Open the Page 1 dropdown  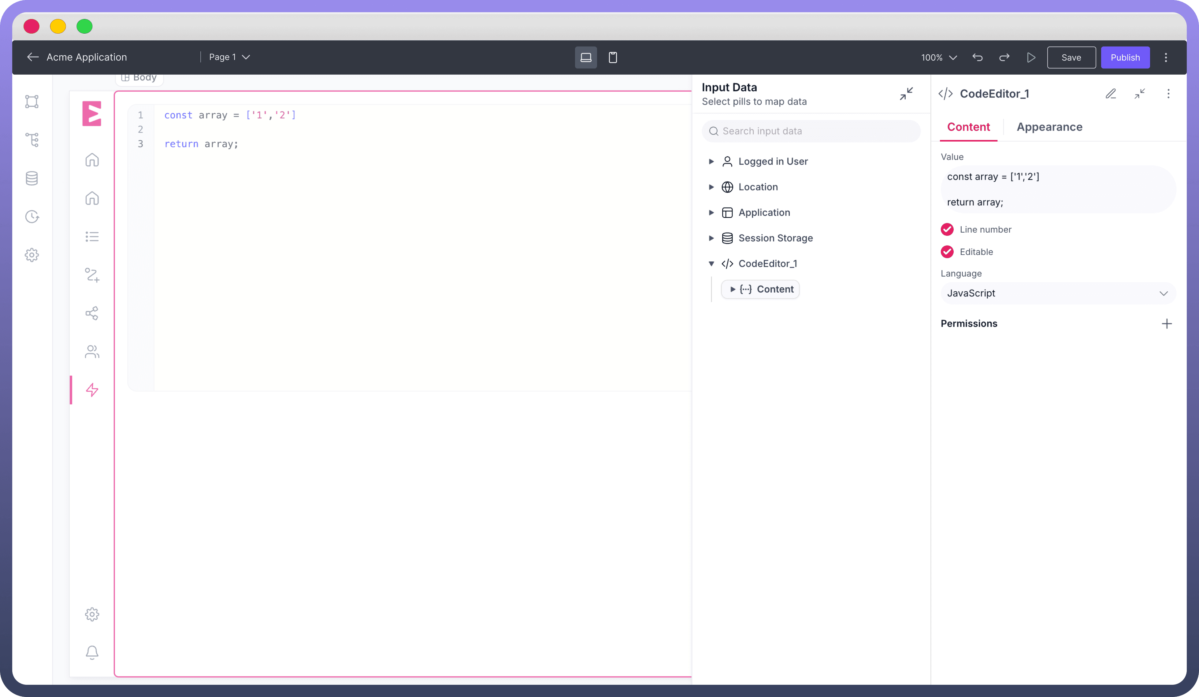[x=229, y=57]
